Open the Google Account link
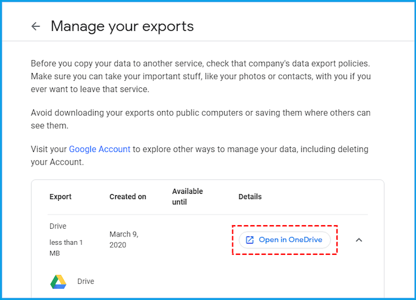 click(x=99, y=149)
